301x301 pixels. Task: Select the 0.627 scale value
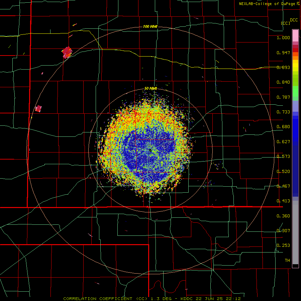point(283,142)
